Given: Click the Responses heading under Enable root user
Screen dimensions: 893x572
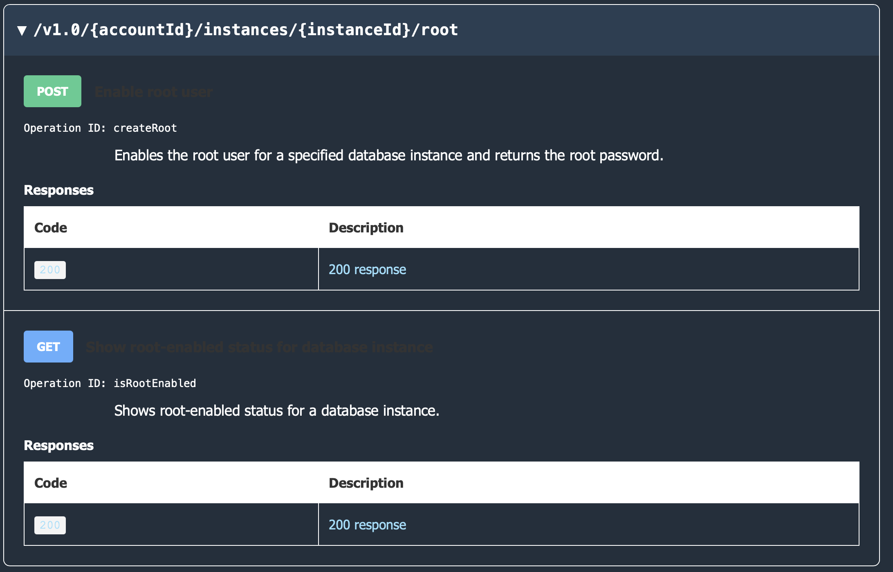Looking at the screenshot, I should 58,190.
